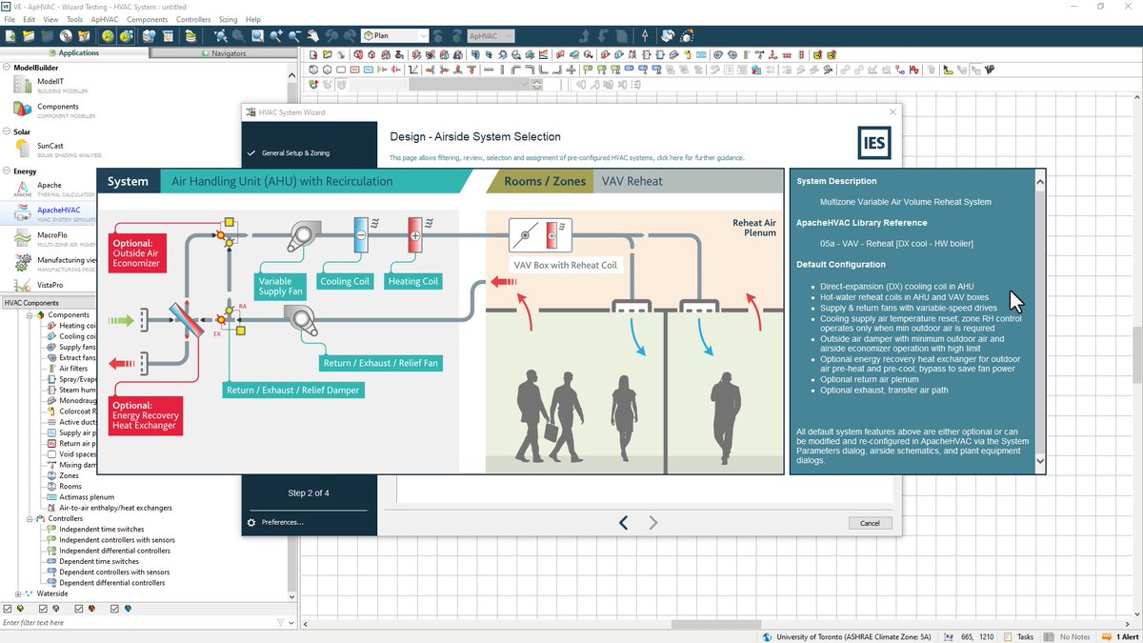Select Rooms in component tree
Image resolution: width=1143 pixels, height=643 pixels.
click(x=70, y=486)
